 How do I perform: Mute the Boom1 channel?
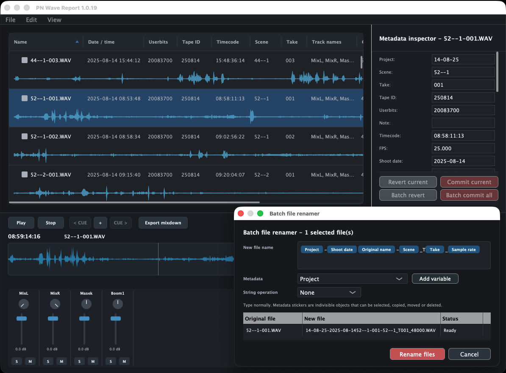[124, 362]
